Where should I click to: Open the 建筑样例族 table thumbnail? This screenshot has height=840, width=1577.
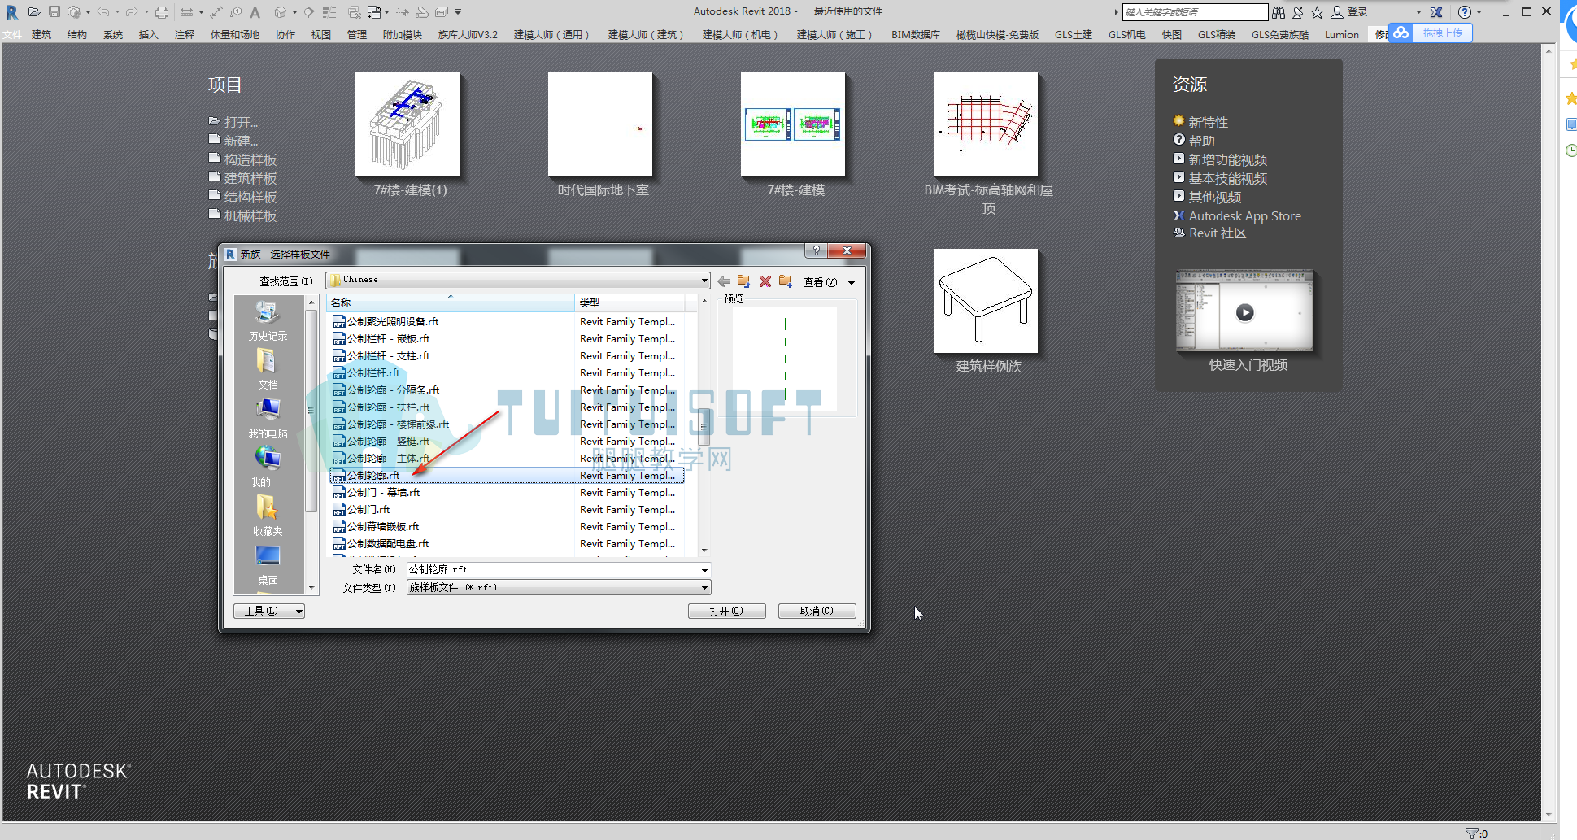[986, 301]
